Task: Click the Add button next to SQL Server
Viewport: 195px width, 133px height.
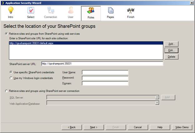Action: pyautogui.click(x=168, y=97)
